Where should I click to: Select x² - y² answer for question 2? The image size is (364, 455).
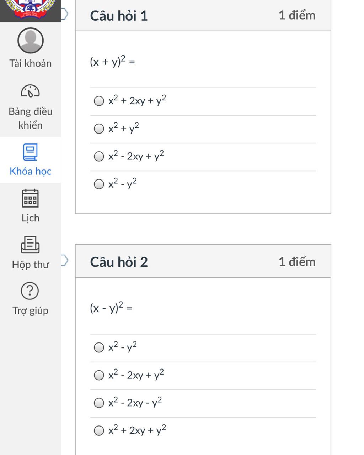click(x=99, y=347)
